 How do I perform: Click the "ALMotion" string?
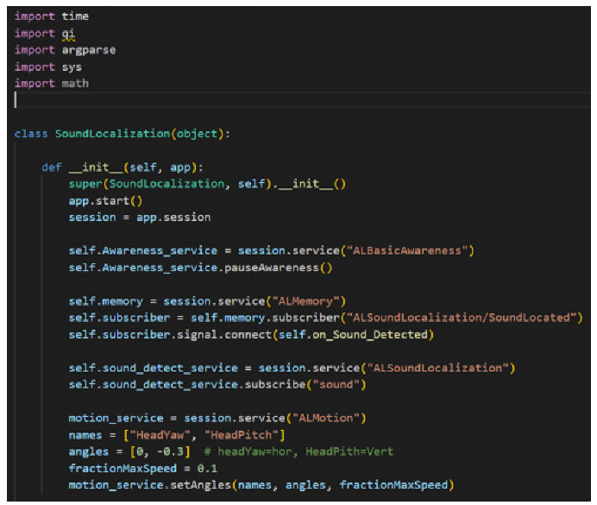[x=326, y=418]
